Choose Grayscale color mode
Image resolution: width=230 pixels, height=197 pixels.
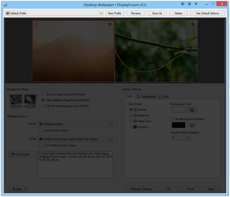pos(131,115)
